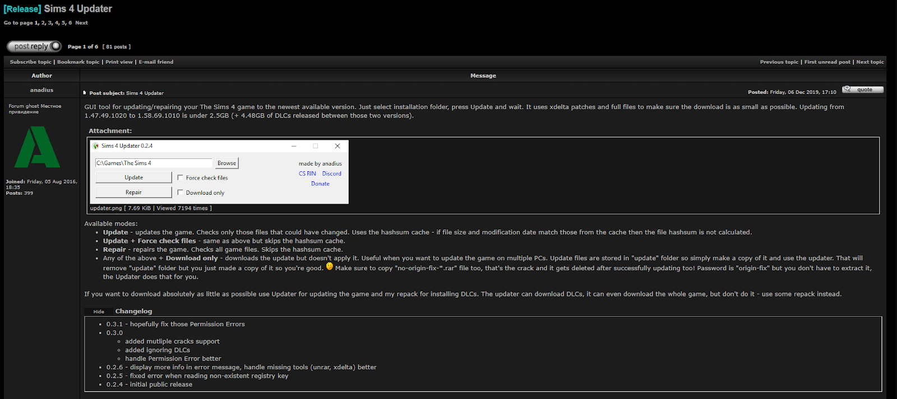Image resolution: width=897 pixels, height=399 pixels.
Task: Jump to First unread post
Action: (827, 62)
